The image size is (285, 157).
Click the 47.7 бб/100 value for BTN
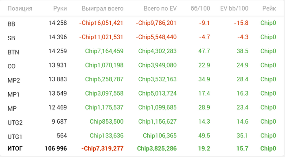point(204,51)
